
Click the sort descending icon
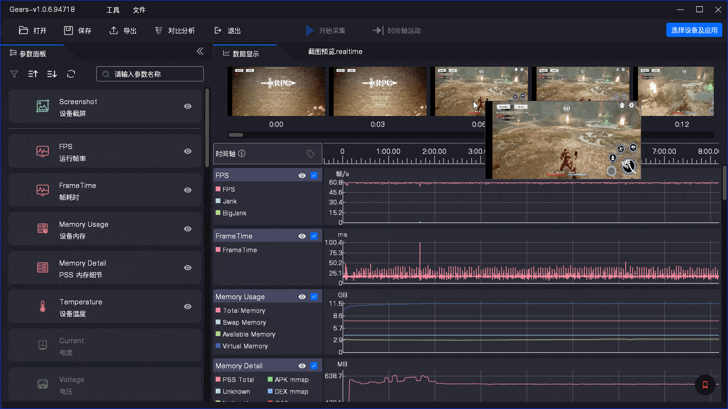(x=52, y=74)
